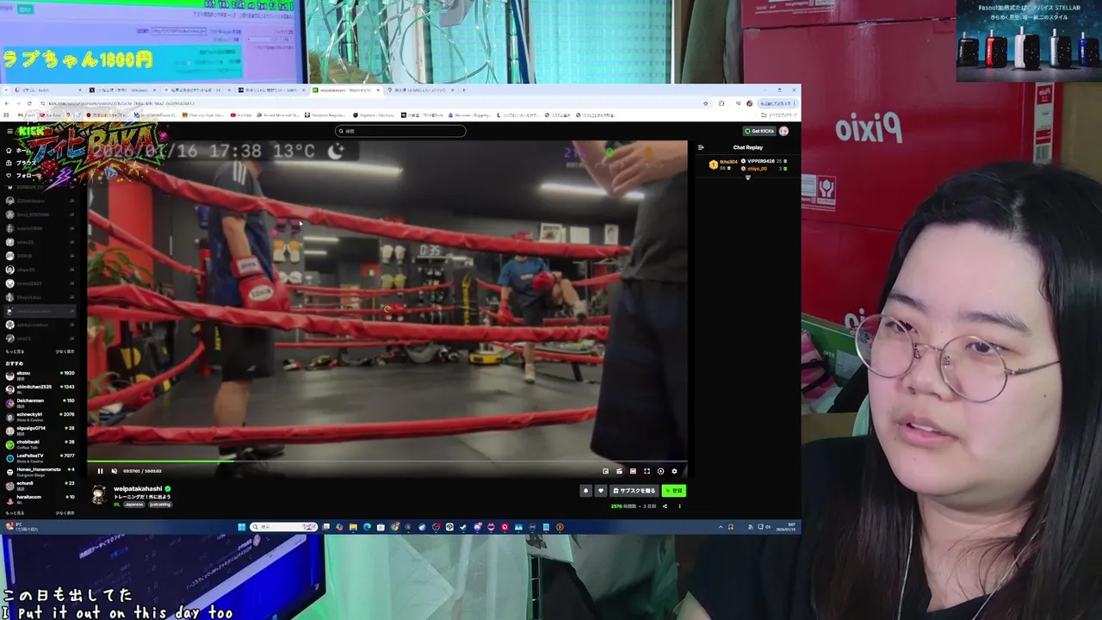
Task: Open weipatakahashi channel avatar
Action: pyautogui.click(x=99, y=494)
